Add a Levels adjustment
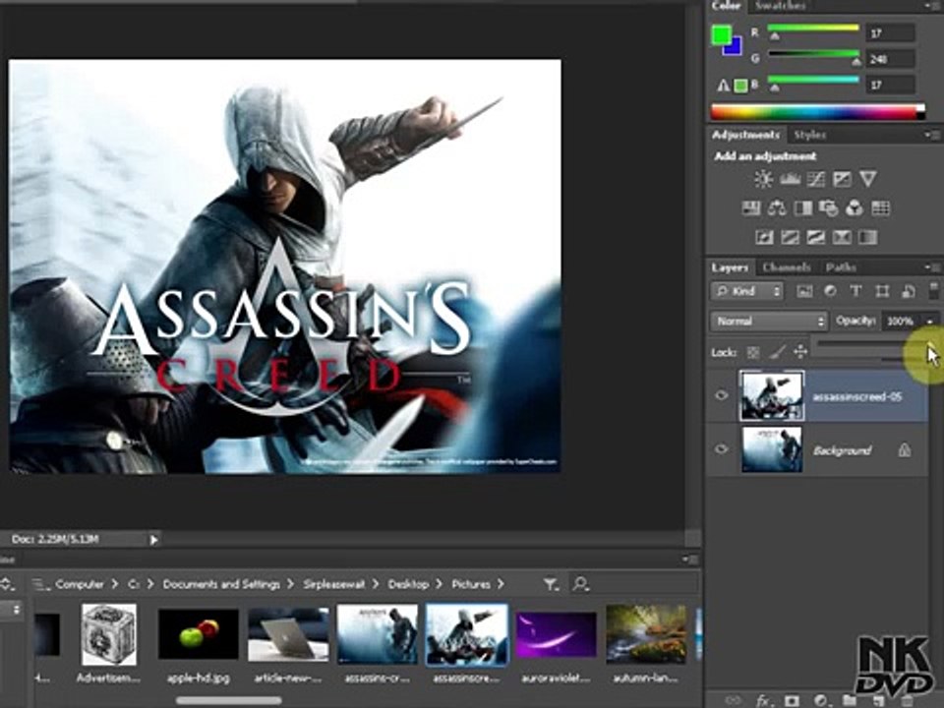Screen dimensions: 944x708 (x=790, y=179)
